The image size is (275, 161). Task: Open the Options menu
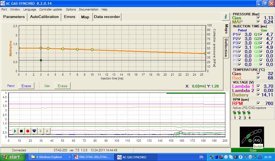coord(71,9)
